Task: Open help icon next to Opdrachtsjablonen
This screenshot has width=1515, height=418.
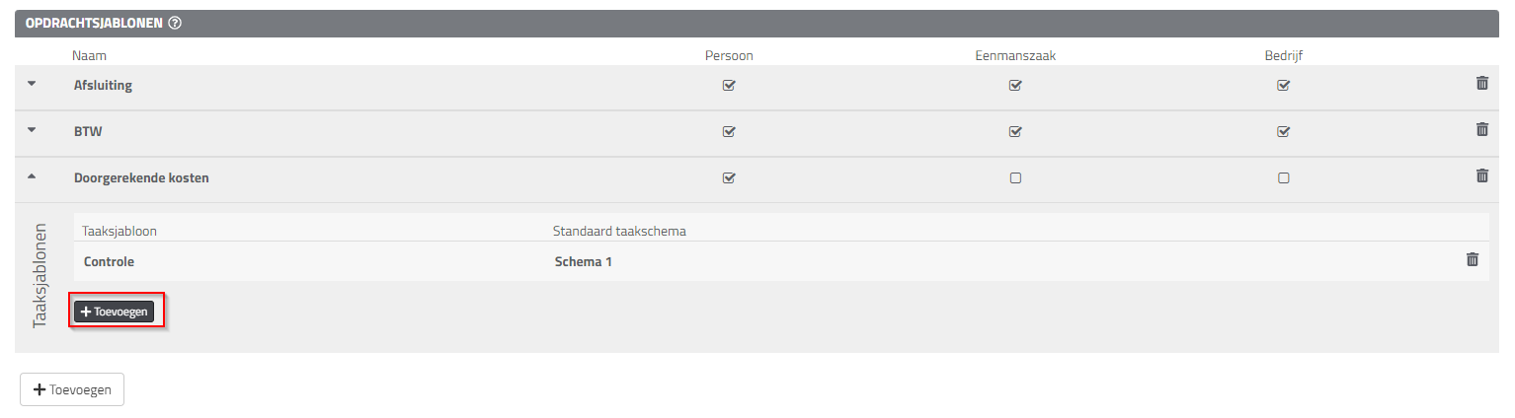Action: pyautogui.click(x=174, y=23)
